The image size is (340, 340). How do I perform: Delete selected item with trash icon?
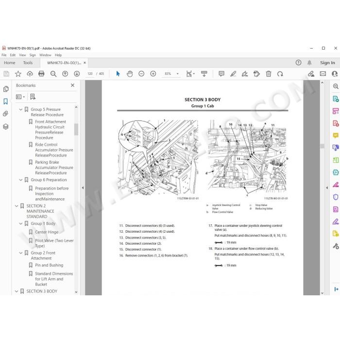pyautogui.click(x=269, y=74)
